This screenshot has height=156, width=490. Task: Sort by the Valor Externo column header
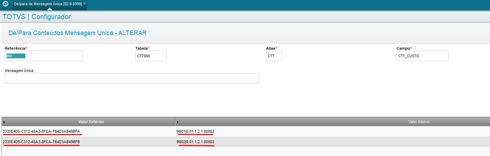point(91,122)
